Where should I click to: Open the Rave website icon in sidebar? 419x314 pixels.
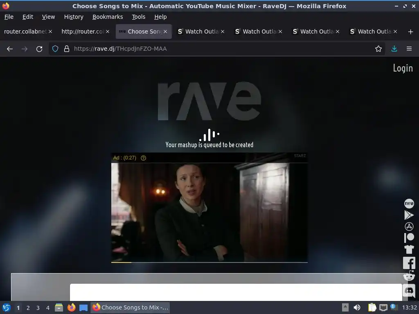click(x=409, y=204)
